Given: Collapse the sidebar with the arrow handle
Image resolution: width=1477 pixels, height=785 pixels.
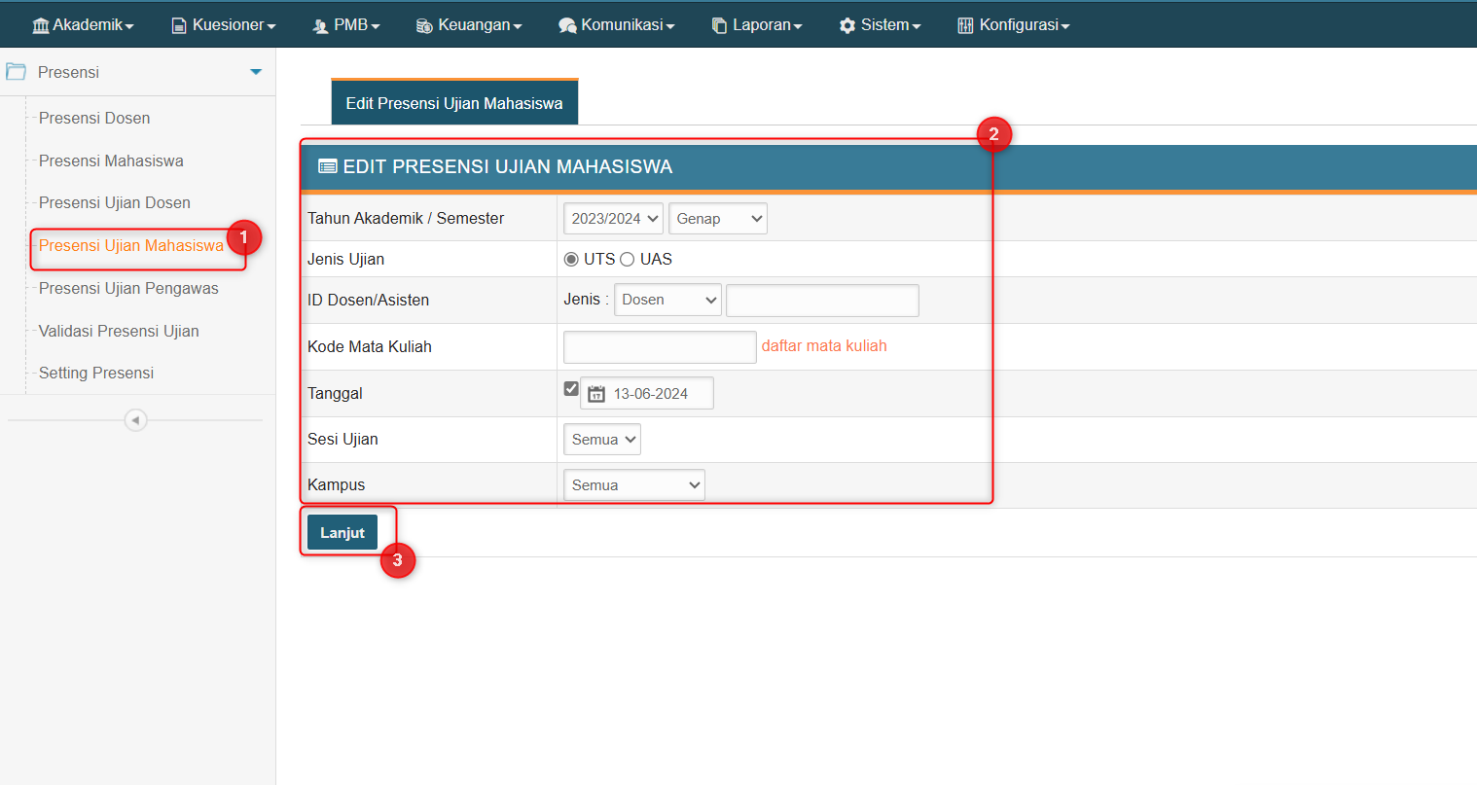Looking at the screenshot, I should pos(135,420).
